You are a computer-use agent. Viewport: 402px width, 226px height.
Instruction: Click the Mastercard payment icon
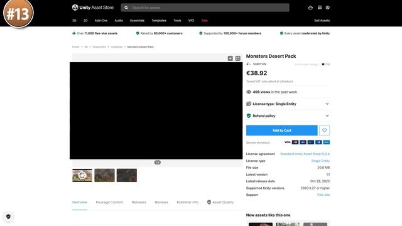point(295,143)
